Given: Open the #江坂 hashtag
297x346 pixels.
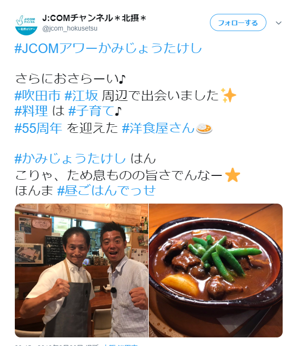Looking at the screenshot, I should tap(81, 96).
